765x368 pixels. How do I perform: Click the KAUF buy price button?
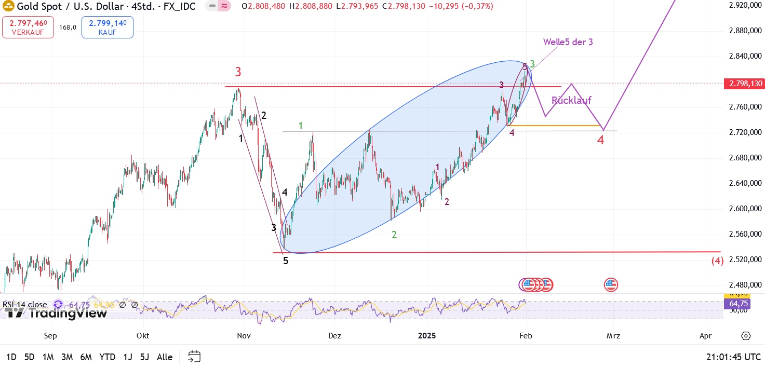(x=107, y=27)
